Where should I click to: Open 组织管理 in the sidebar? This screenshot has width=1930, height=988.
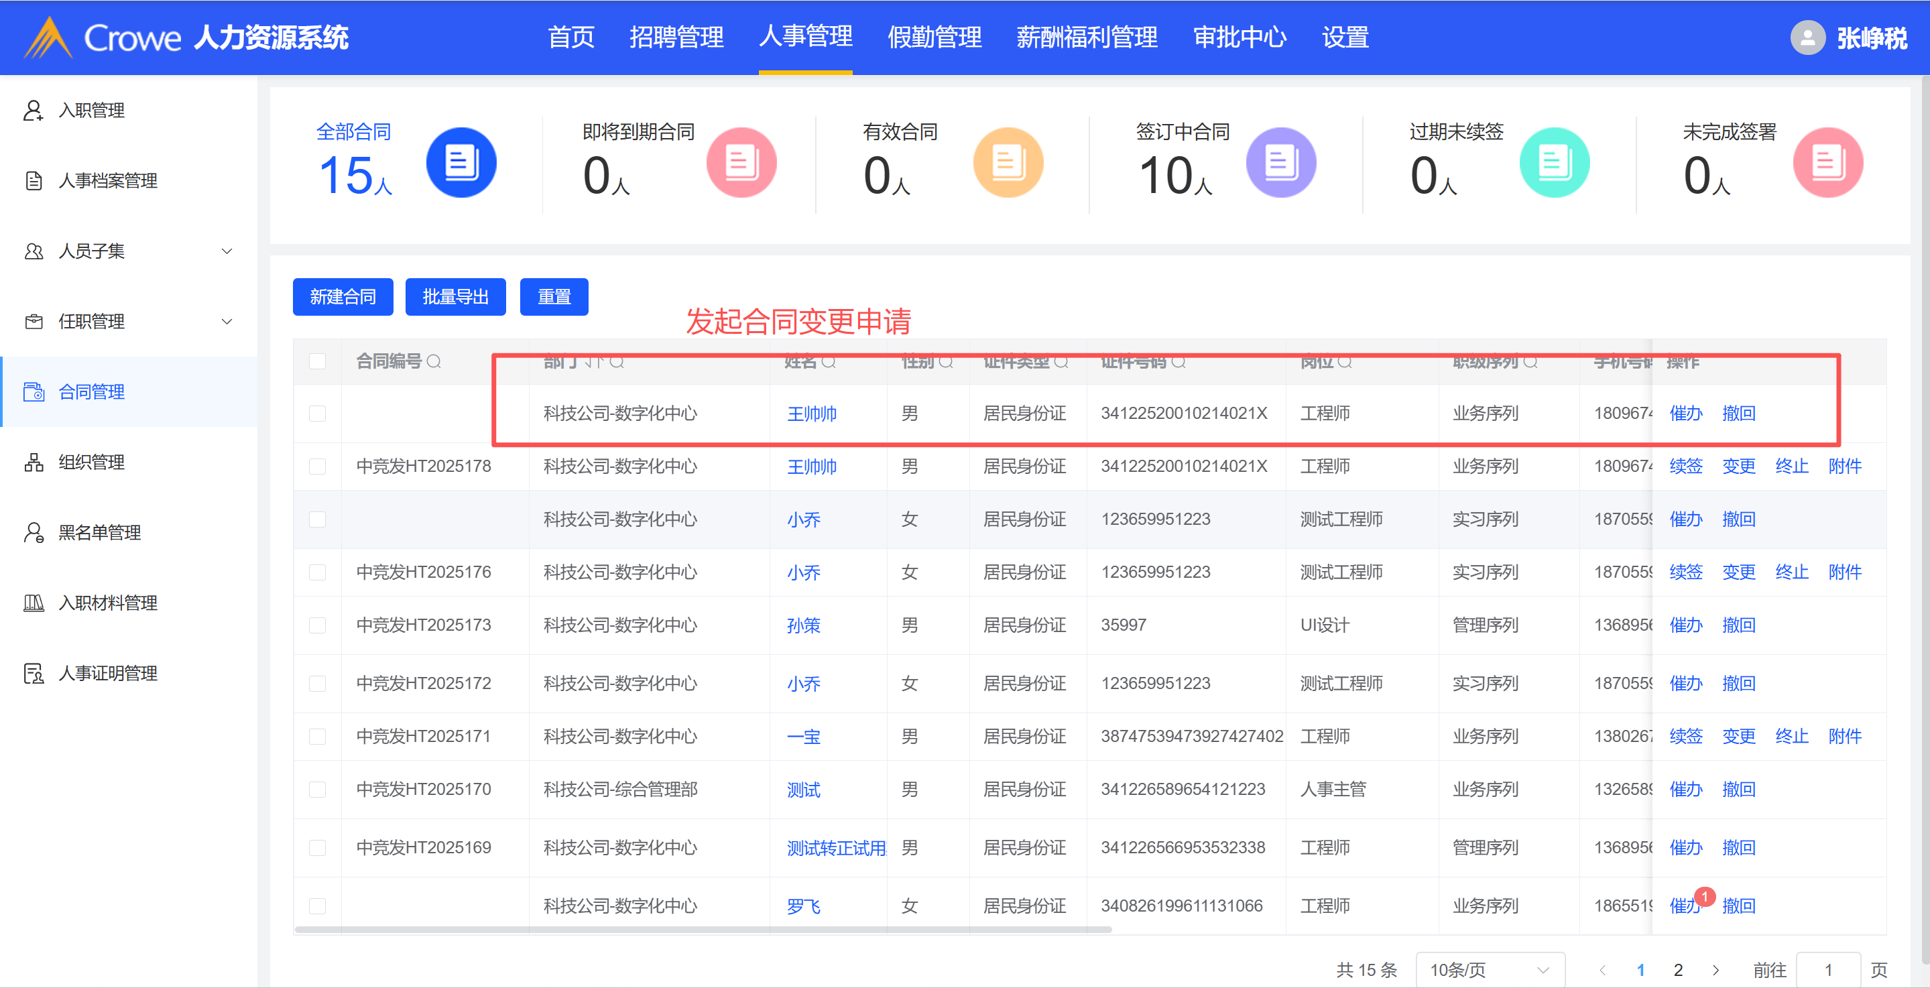91,462
